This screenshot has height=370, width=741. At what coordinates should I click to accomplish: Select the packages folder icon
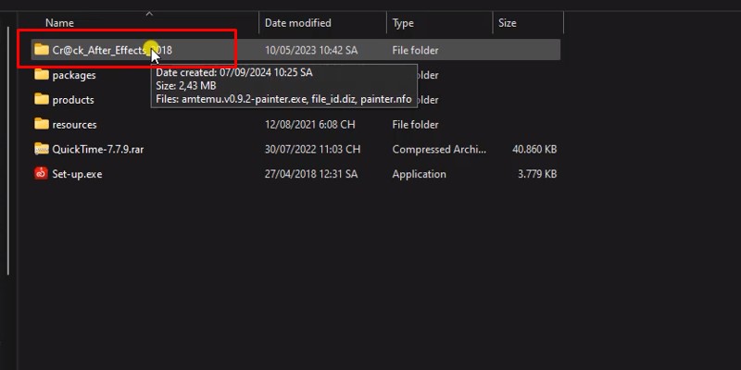pos(41,75)
